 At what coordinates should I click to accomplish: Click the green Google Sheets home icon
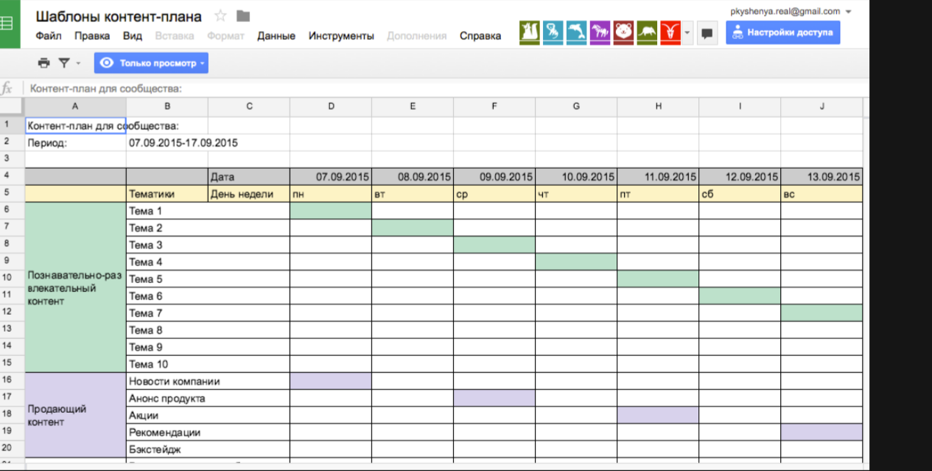tap(9, 24)
